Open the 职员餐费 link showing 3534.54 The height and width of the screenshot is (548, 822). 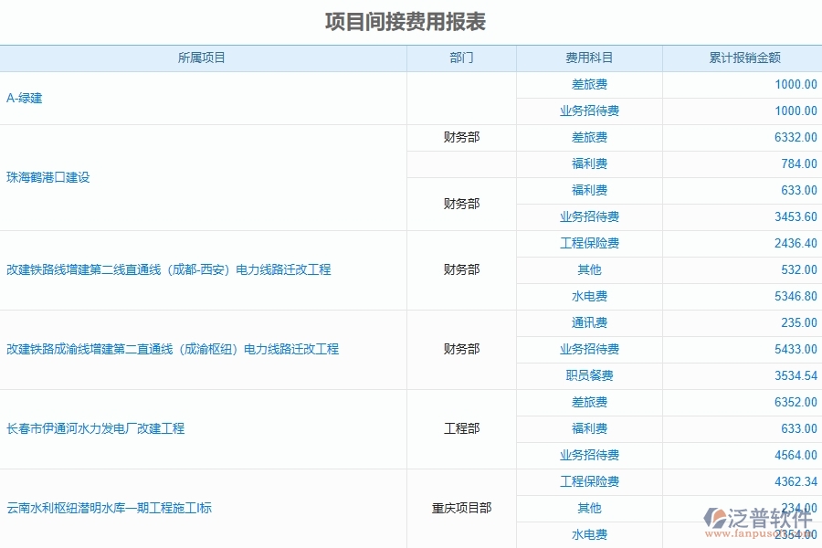[589, 375]
